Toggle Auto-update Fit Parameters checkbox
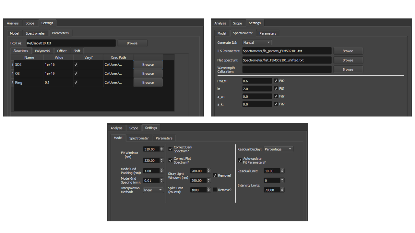 click(x=240, y=161)
